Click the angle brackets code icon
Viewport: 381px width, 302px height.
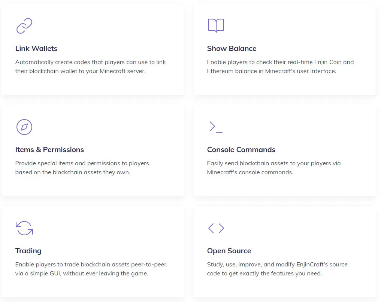(x=216, y=228)
